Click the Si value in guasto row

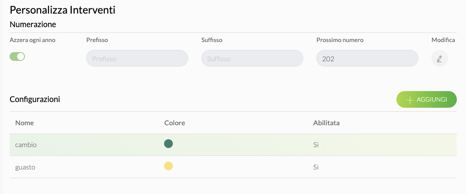tap(316, 167)
